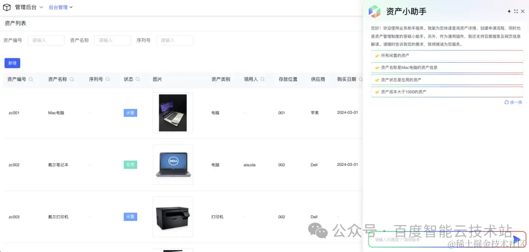Open the Mac电脑 laptop image thumbnail
529x252 pixels.
pos(173,113)
